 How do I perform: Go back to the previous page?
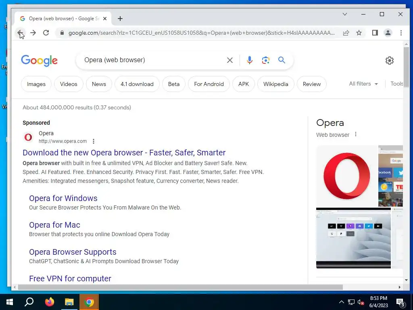(x=20, y=33)
